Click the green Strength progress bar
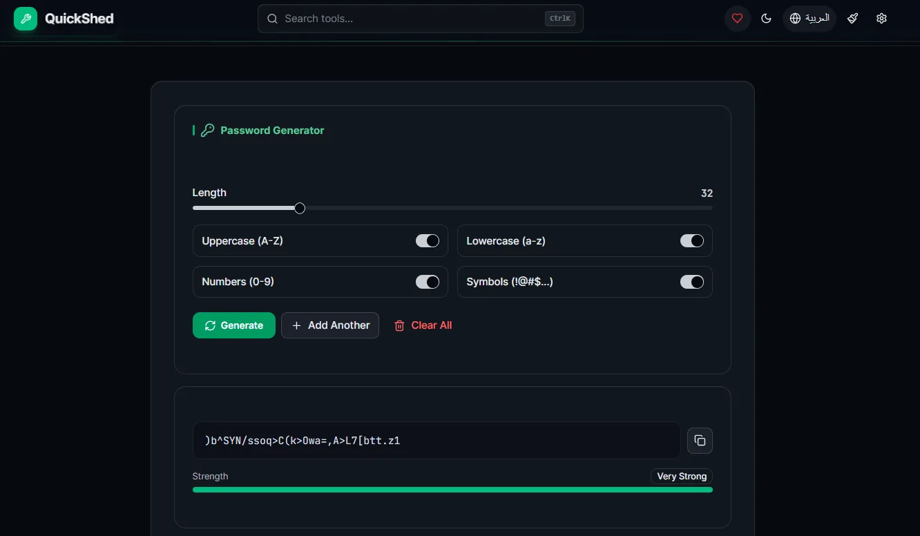920x536 pixels. tap(452, 490)
